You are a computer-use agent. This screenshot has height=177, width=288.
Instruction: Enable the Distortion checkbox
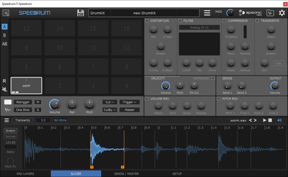(x=147, y=21)
